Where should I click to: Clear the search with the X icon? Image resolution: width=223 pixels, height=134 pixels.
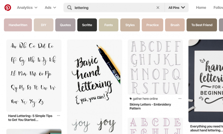pos(158,8)
